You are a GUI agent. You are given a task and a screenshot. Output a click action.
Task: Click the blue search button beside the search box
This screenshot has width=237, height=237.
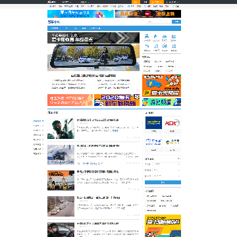[176, 22]
